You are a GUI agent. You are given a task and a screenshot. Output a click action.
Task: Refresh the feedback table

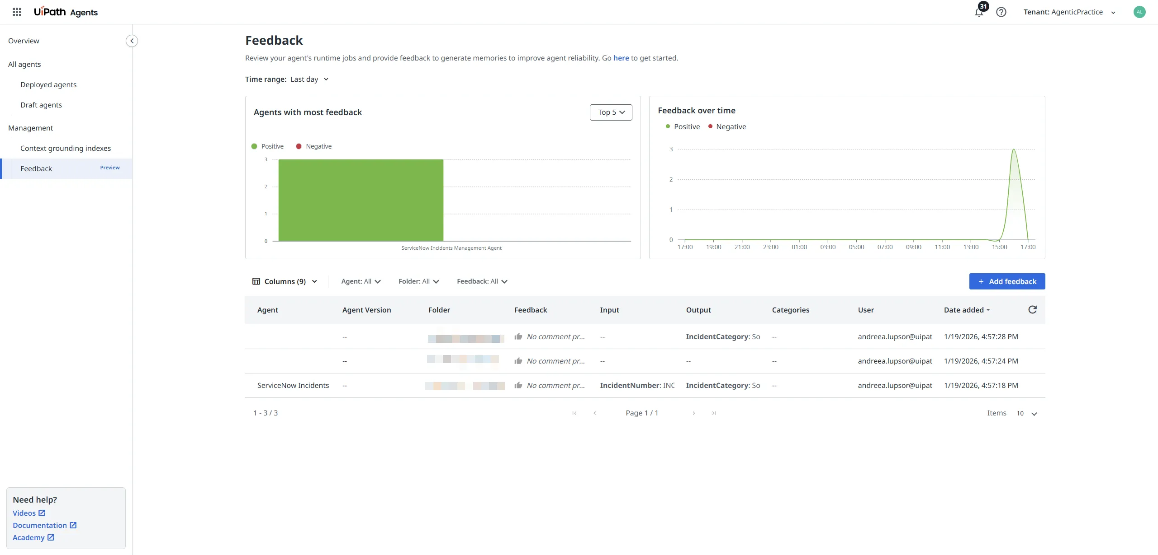click(1032, 310)
